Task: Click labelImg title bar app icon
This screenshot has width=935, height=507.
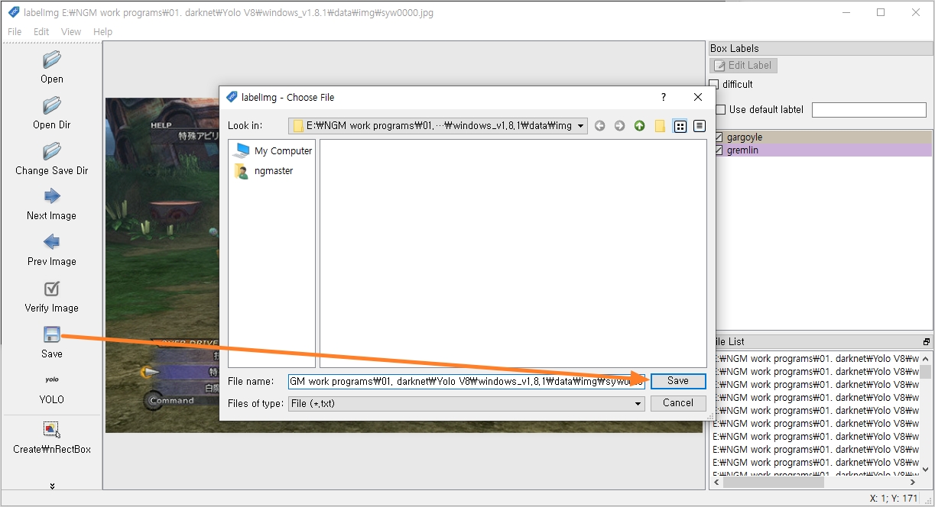Action: 14,12
